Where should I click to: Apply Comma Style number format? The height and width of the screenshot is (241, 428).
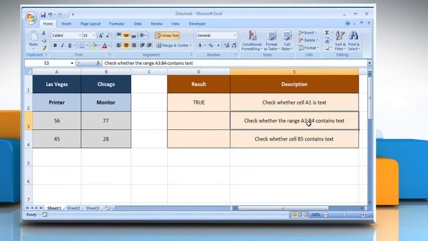218,46
